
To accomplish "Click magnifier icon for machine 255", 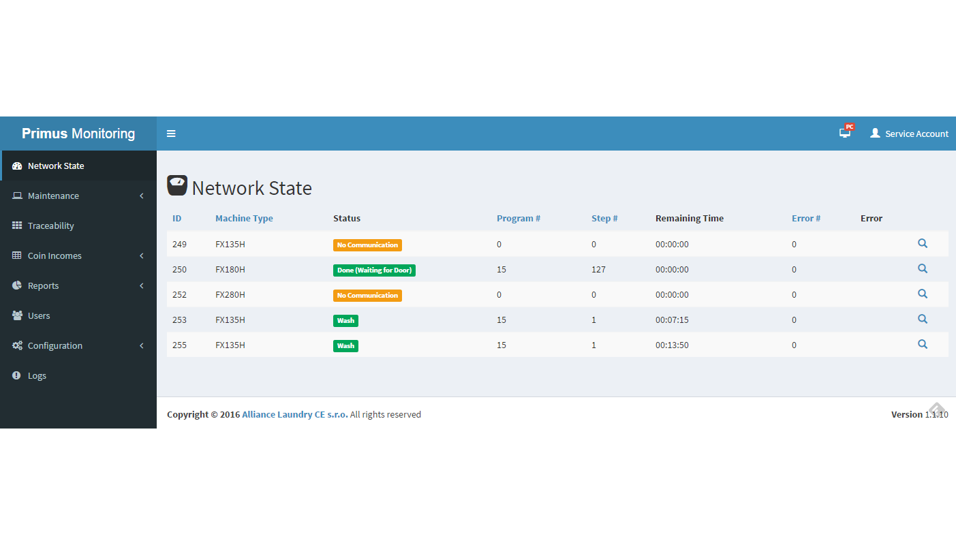I will (x=922, y=345).
